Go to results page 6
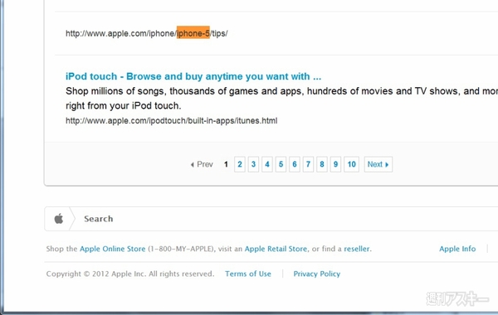 point(295,164)
